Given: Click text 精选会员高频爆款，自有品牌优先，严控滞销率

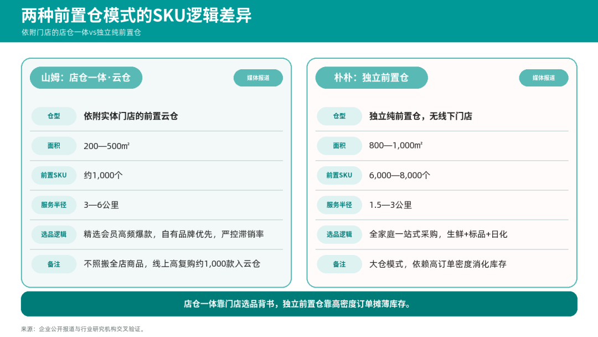Looking at the screenshot, I should coord(173,234).
